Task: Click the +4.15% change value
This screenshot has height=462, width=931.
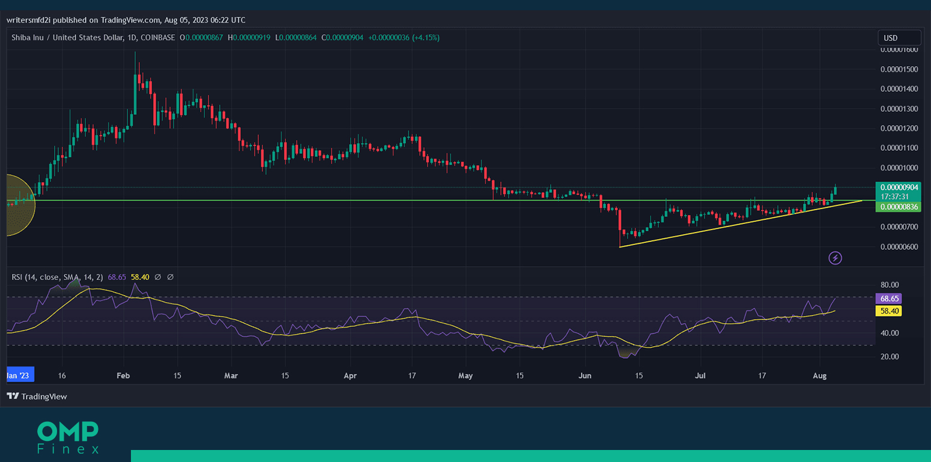Action: coord(426,37)
